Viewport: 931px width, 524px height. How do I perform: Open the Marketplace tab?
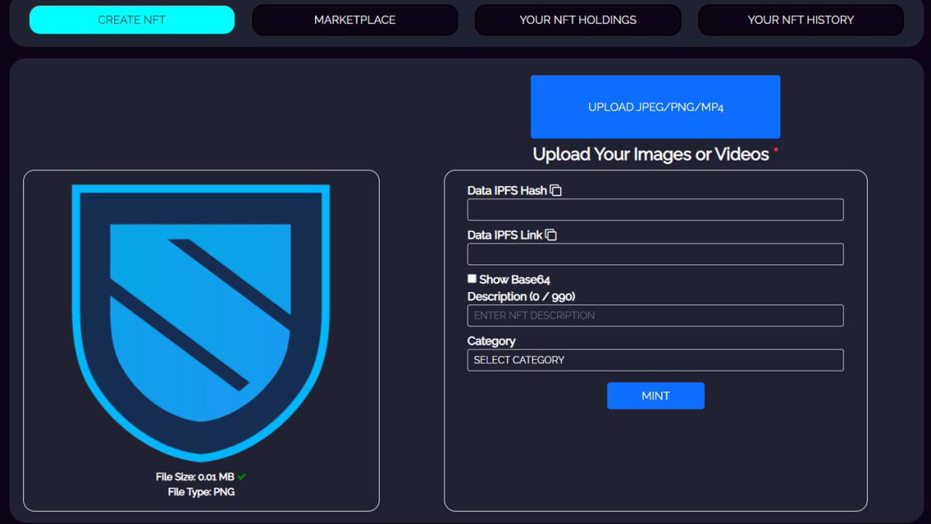pyautogui.click(x=355, y=20)
